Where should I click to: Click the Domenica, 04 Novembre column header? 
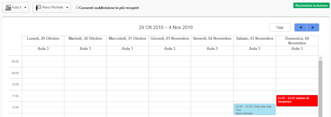point(297,41)
